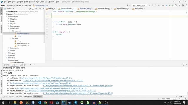The image size is (188, 105).
Task: Select sequenceMemory.js in project tree
Action: click(x=23, y=43)
